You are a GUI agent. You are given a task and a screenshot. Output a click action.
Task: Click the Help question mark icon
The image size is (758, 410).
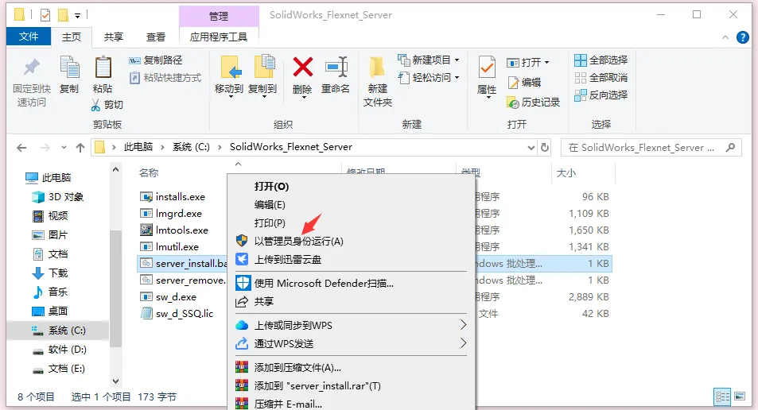743,37
